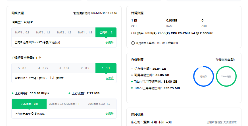248x126 pixels.
Task: Click 去提升 link in the node-count row
Action: tap(110, 78)
